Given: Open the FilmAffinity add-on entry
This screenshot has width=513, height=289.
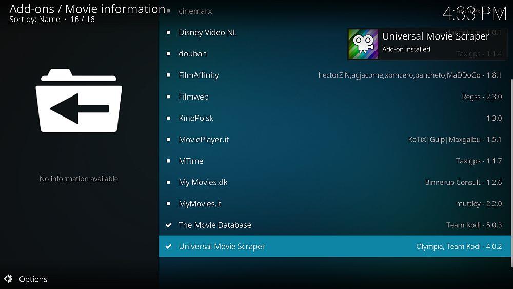Looking at the screenshot, I should click(199, 75).
